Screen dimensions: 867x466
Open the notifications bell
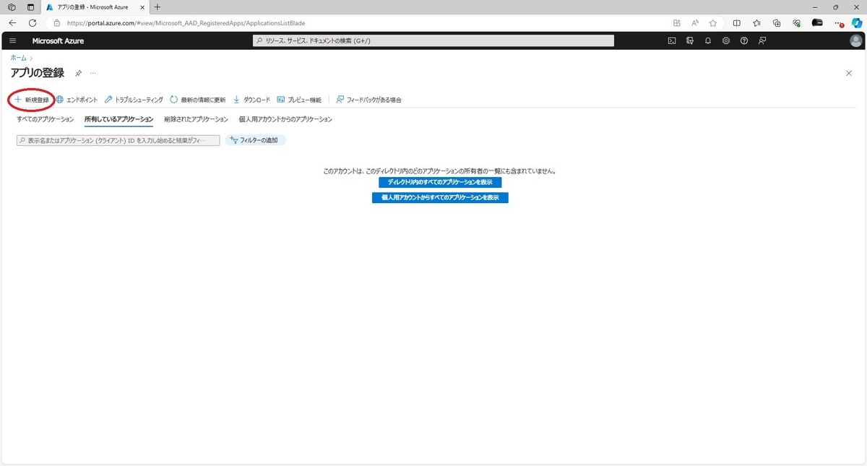tap(708, 40)
